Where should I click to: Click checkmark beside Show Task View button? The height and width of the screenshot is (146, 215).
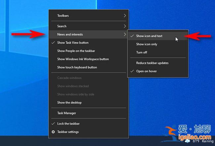coord(53,43)
